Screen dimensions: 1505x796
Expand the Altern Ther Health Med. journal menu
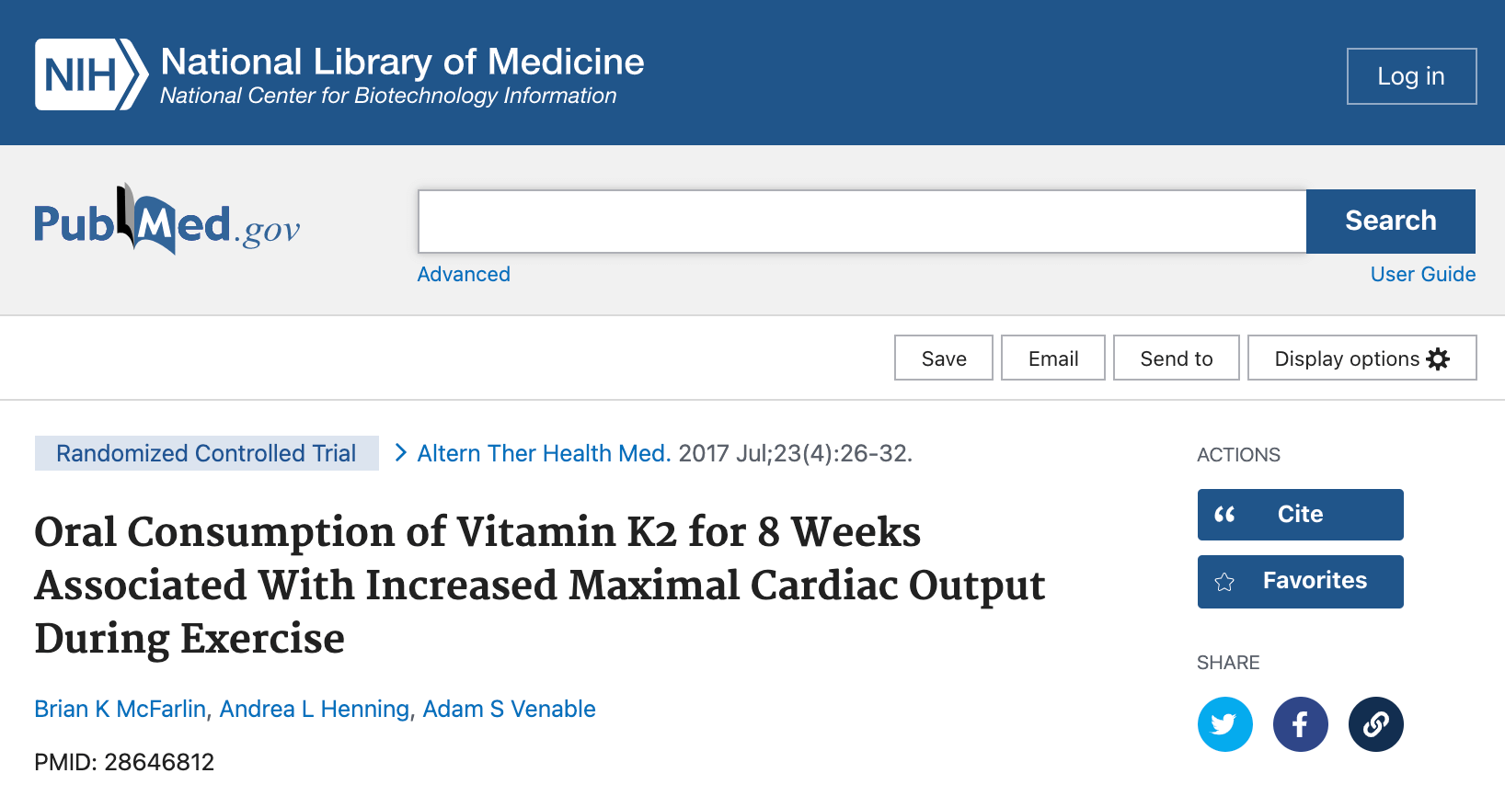click(x=543, y=453)
